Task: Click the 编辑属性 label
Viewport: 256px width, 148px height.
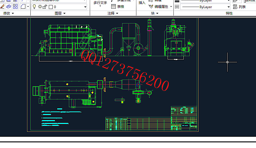Action: [161, 7]
